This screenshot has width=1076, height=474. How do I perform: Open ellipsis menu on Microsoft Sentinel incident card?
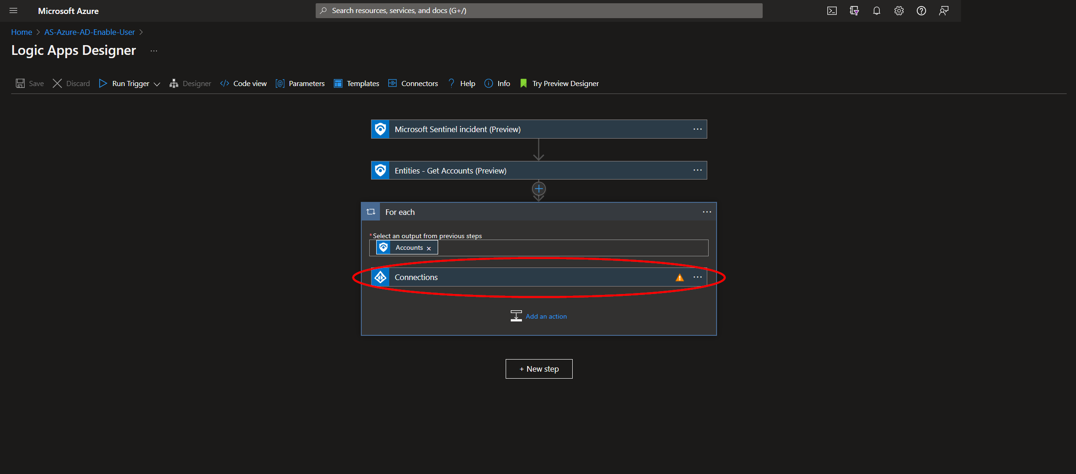pyautogui.click(x=697, y=129)
